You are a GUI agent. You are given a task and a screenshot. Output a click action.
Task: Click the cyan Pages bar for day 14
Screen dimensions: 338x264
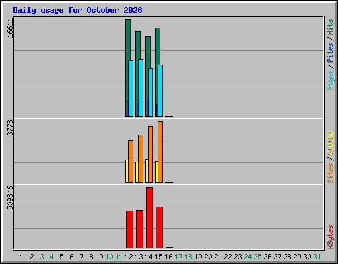[151, 92]
